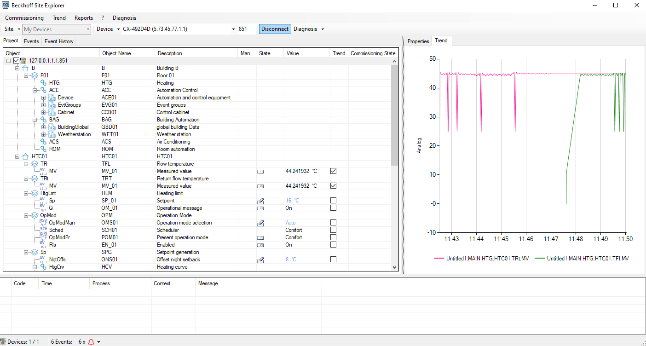
Task: Click the TRt.MV pink legend entry
Action: (481, 259)
